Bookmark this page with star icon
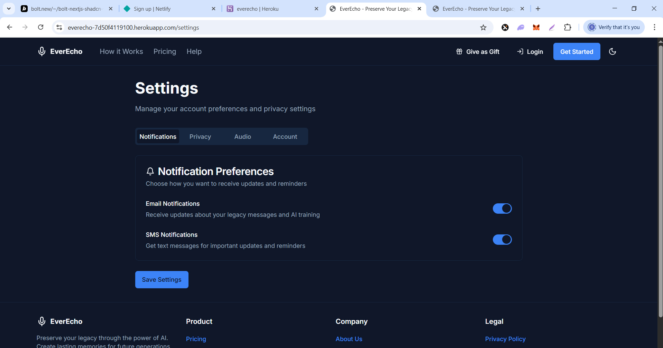This screenshot has height=348, width=663. [x=483, y=27]
